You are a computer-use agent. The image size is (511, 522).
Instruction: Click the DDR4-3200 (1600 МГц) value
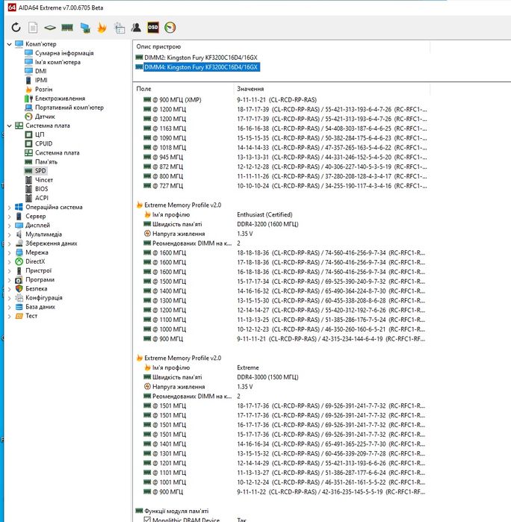click(267, 224)
